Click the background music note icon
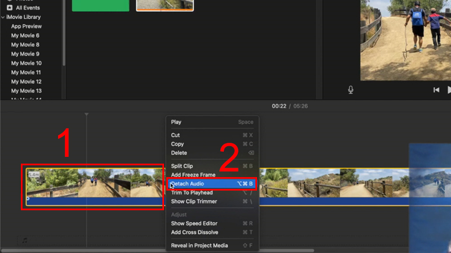Viewport: 451px width, 253px height. pyautogui.click(x=25, y=241)
